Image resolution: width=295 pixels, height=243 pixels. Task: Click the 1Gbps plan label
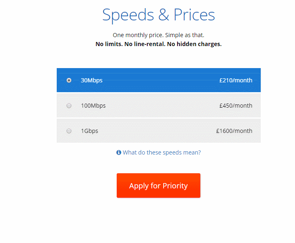tap(89, 131)
